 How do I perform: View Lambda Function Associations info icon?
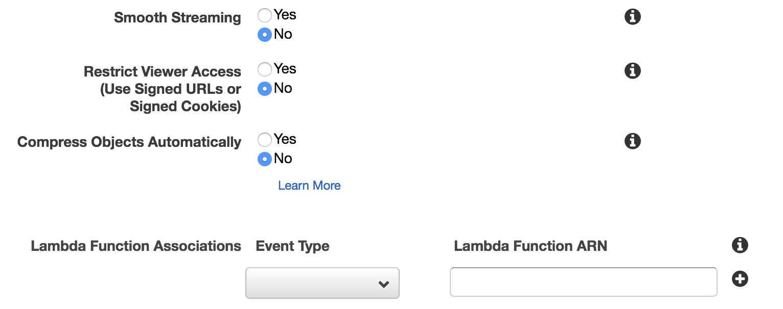click(x=740, y=245)
